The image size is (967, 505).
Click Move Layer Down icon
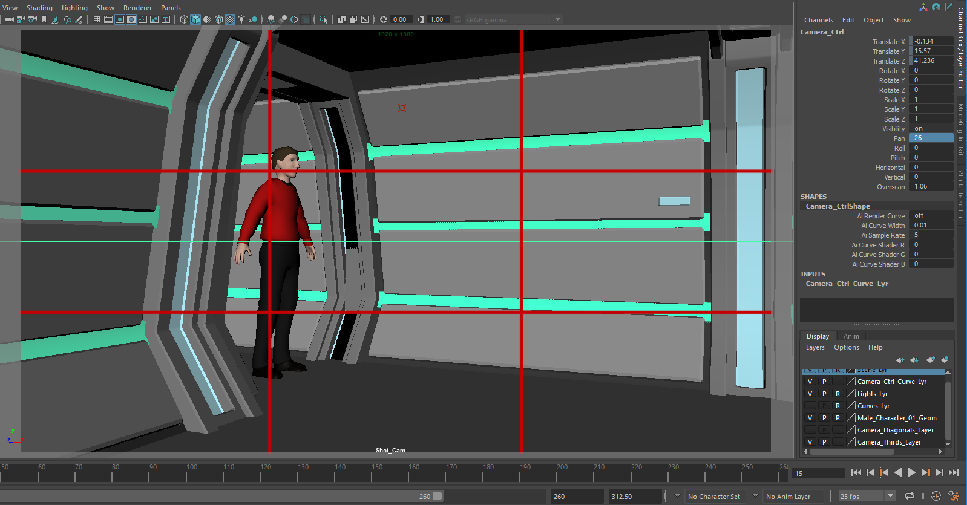(914, 360)
